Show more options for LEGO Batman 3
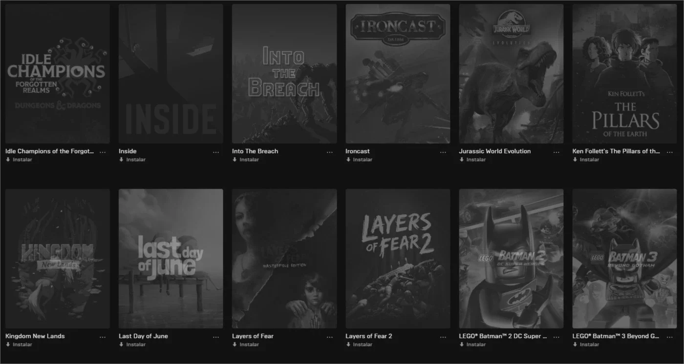The image size is (684, 364). tap(669, 337)
